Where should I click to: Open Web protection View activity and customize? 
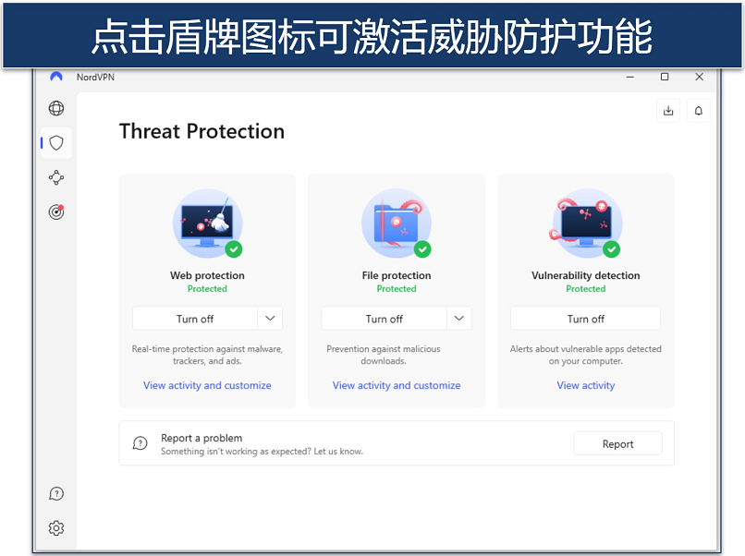tap(207, 385)
